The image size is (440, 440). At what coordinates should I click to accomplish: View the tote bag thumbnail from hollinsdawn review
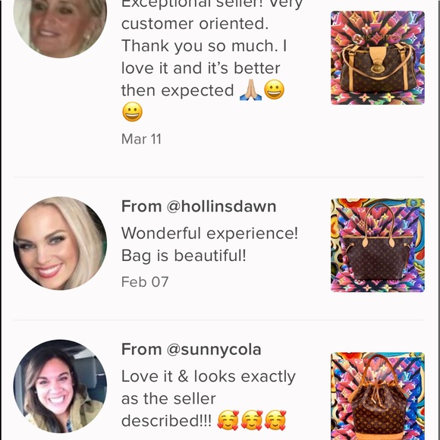point(378,245)
